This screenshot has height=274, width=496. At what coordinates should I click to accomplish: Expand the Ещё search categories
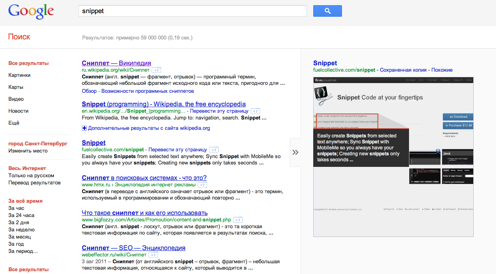(x=14, y=123)
